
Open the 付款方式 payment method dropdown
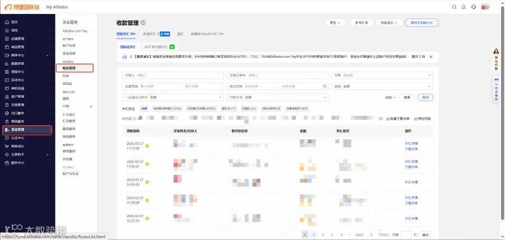point(278,97)
